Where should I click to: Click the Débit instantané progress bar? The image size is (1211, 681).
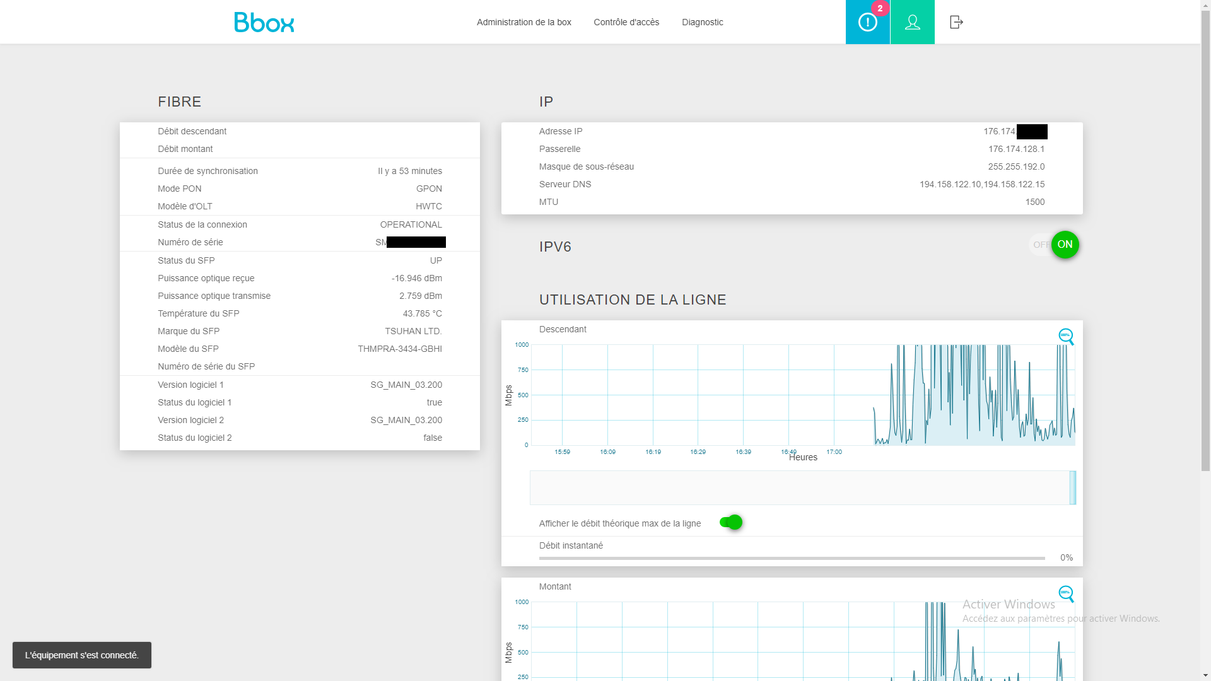click(792, 558)
